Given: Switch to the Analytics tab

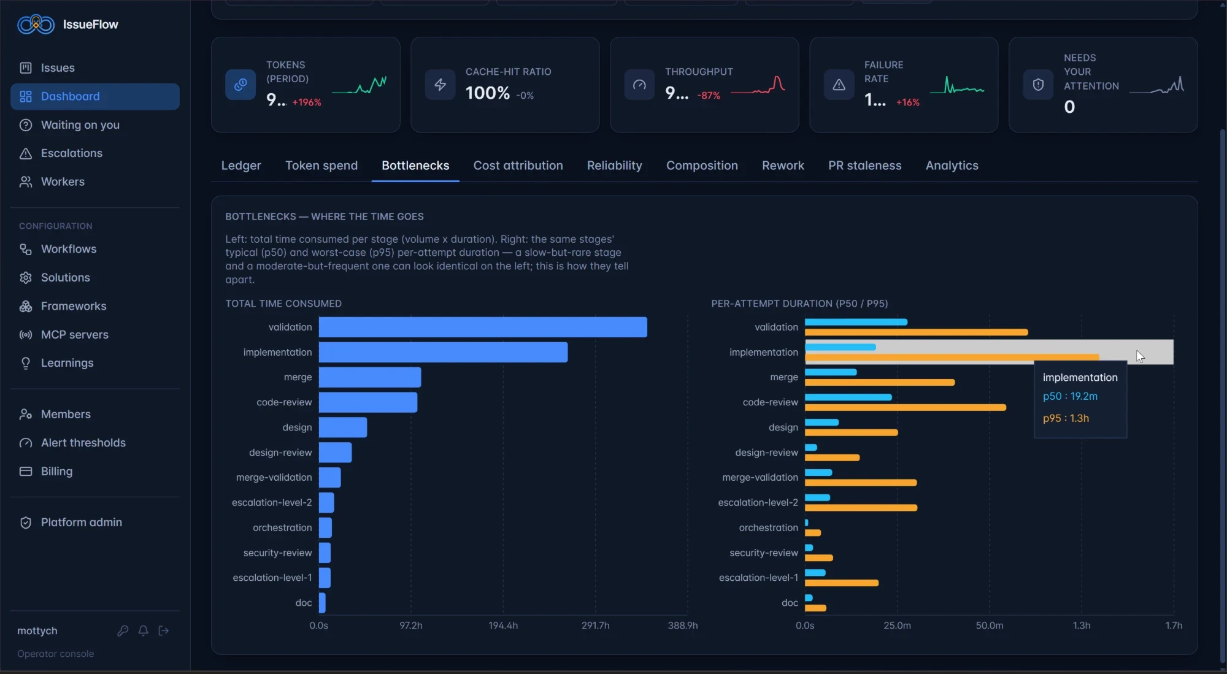Looking at the screenshot, I should coord(952,166).
